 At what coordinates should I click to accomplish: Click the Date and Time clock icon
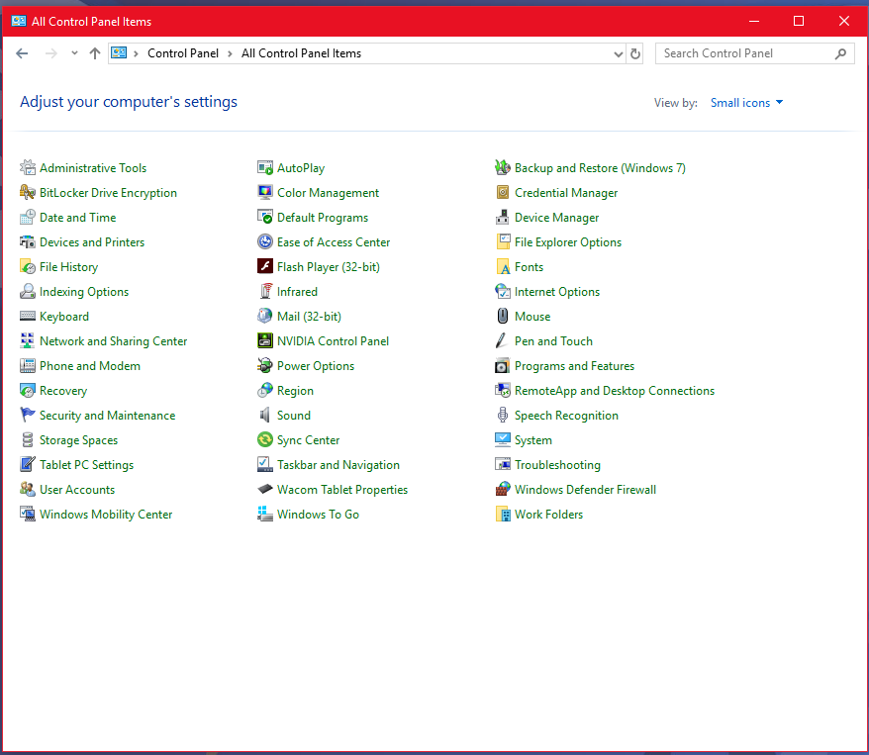(x=27, y=217)
